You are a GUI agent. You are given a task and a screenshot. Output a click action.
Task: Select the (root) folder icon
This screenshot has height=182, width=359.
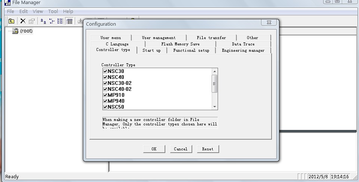click(x=15, y=31)
